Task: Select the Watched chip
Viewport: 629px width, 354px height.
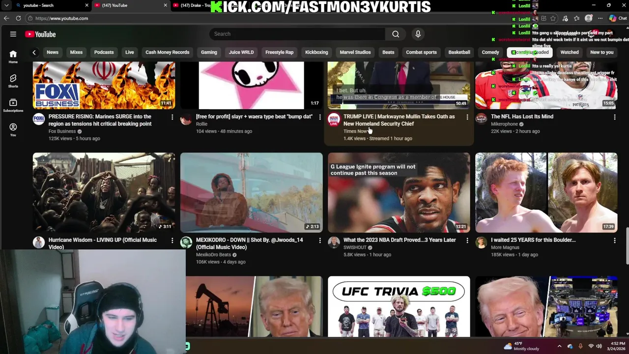Action: 570,52
